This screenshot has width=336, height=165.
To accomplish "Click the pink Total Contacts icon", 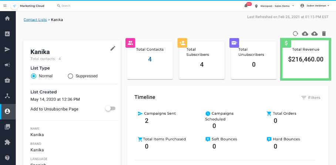I will 130,43.
